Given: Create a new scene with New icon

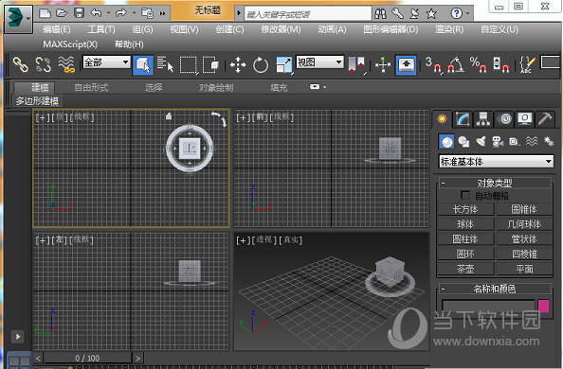Looking at the screenshot, I should (x=45, y=13).
